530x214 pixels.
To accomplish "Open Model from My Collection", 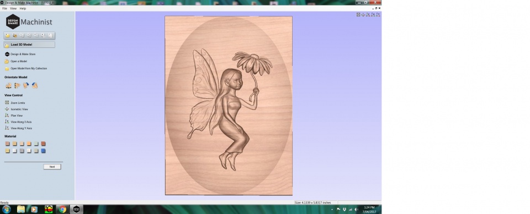I will click(29, 68).
